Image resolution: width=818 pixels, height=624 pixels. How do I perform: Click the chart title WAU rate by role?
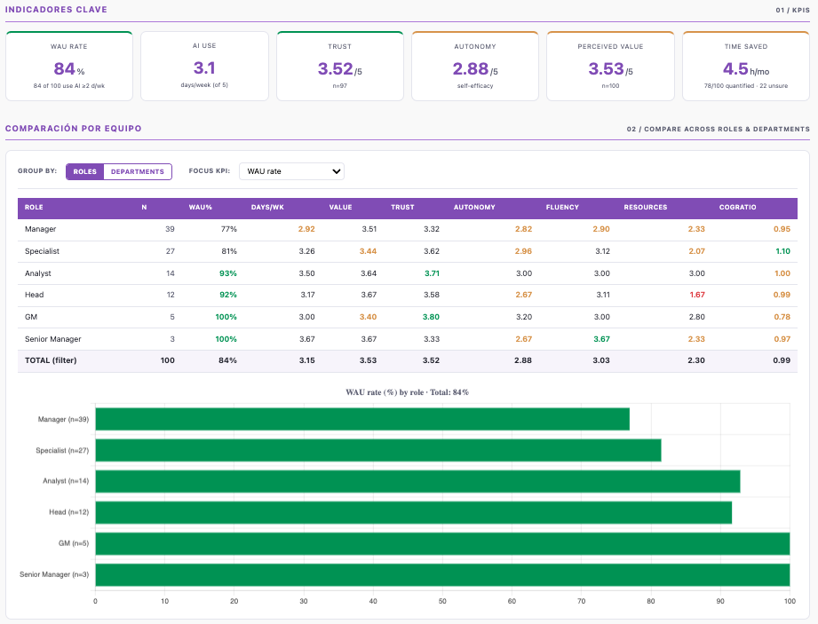point(407,392)
